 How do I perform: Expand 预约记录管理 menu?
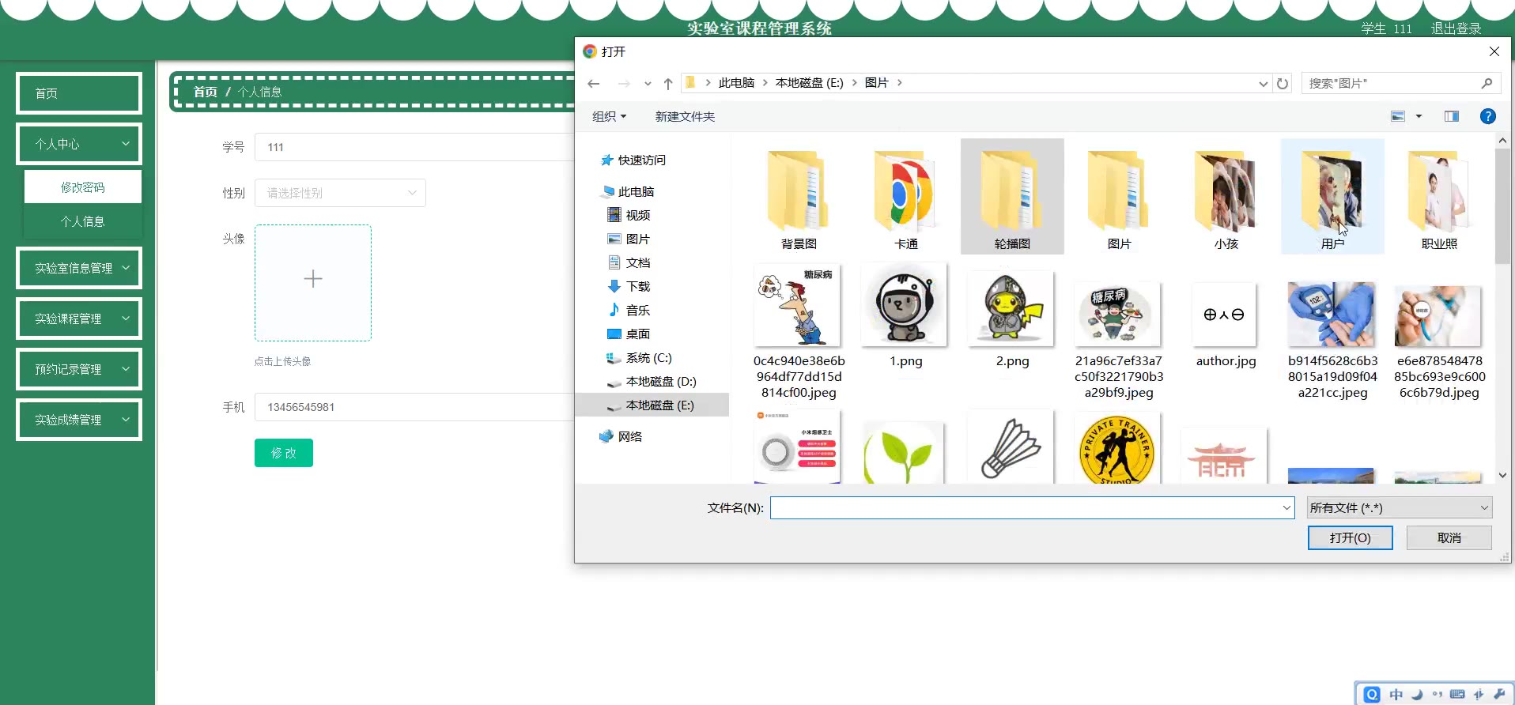(x=79, y=369)
